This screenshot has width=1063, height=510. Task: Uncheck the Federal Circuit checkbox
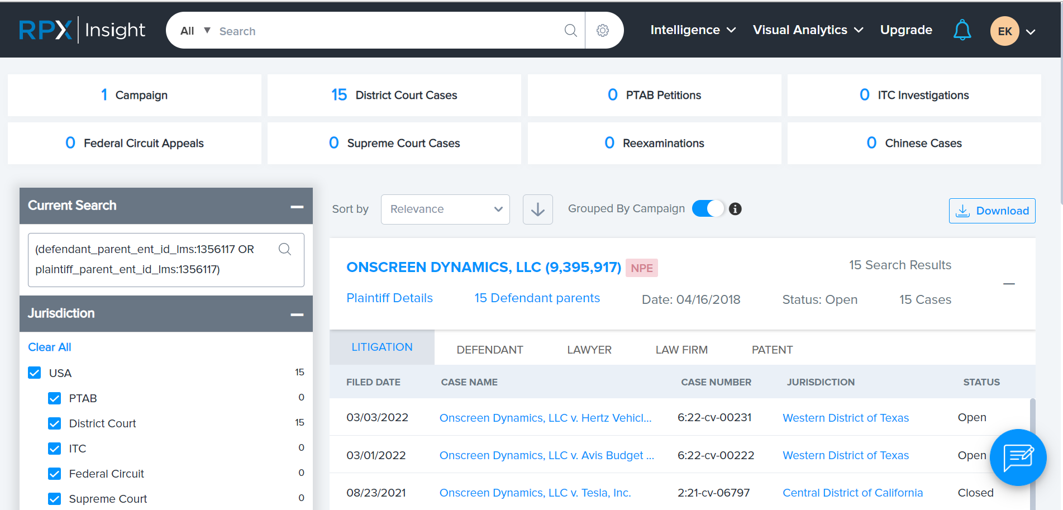55,474
